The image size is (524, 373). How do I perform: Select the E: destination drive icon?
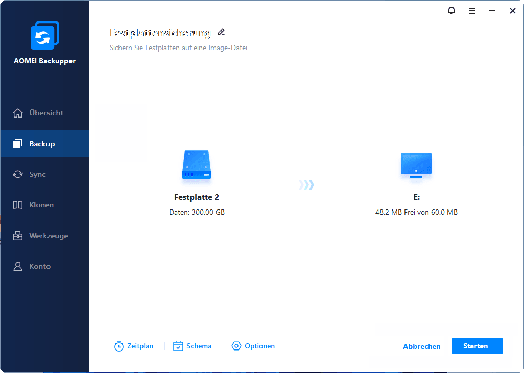(416, 165)
